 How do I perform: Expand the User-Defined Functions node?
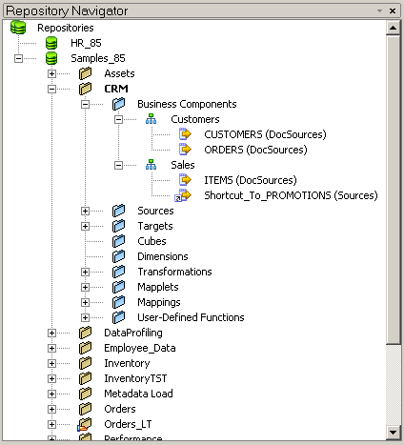pyautogui.click(x=85, y=317)
